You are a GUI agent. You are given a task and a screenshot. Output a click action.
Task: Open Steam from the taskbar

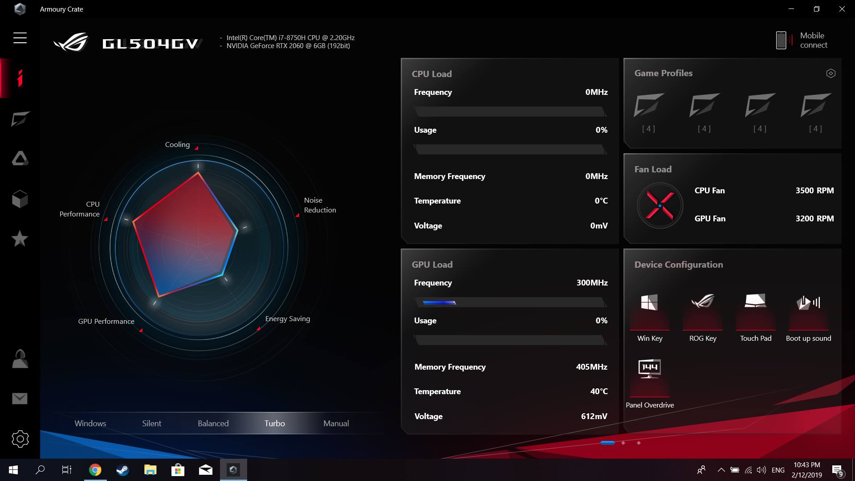(123, 470)
